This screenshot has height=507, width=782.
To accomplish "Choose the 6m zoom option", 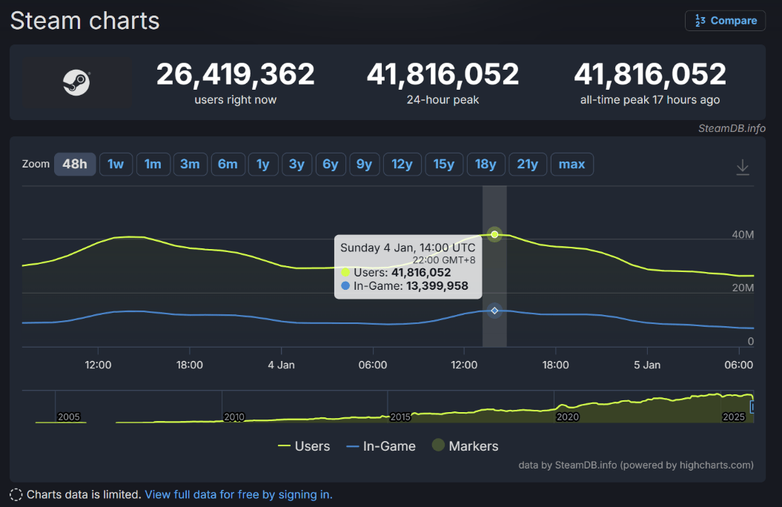I will (228, 164).
